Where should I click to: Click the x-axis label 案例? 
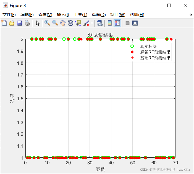[101, 169]
